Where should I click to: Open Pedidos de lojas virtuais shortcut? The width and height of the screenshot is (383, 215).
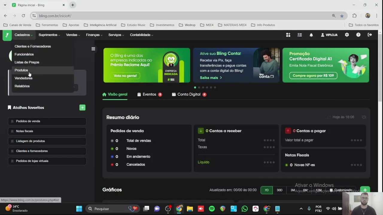(x=47, y=161)
